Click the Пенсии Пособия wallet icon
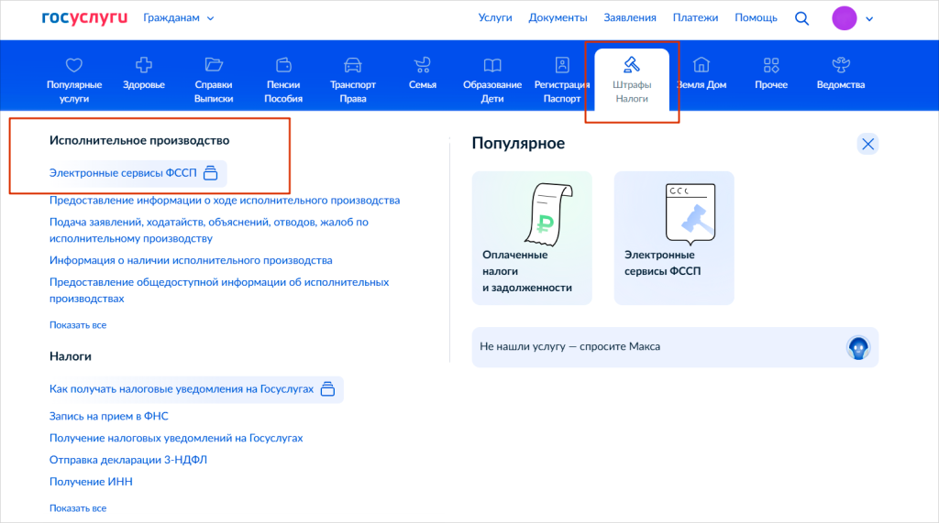The height and width of the screenshot is (523, 939). [x=283, y=65]
